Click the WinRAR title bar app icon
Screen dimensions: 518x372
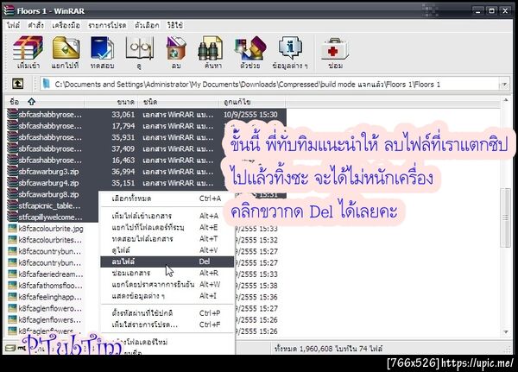pos(9,10)
